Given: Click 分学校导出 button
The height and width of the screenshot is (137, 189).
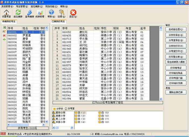Looking at the screenshot, I should point(176,35).
